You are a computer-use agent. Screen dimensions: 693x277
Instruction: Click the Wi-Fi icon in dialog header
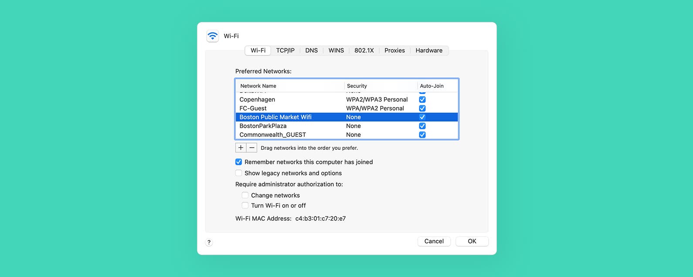pyautogui.click(x=213, y=36)
